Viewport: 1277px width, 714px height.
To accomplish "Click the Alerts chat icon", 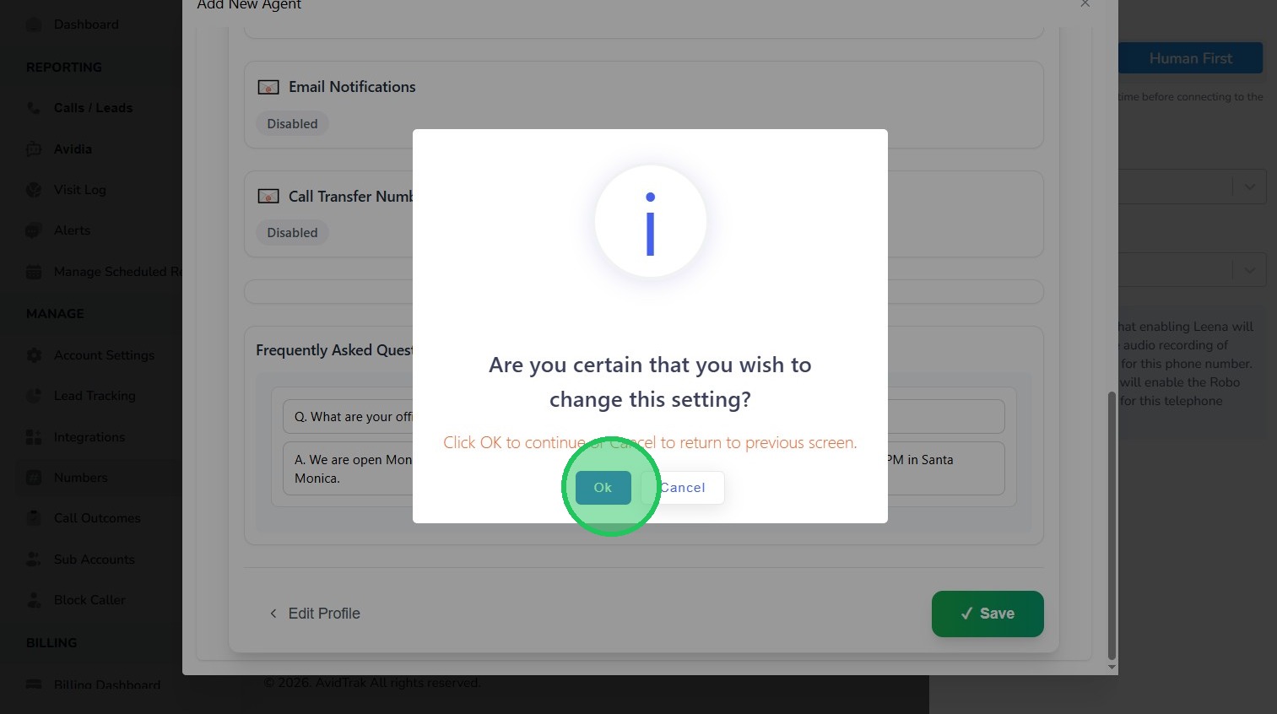I will (x=34, y=230).
